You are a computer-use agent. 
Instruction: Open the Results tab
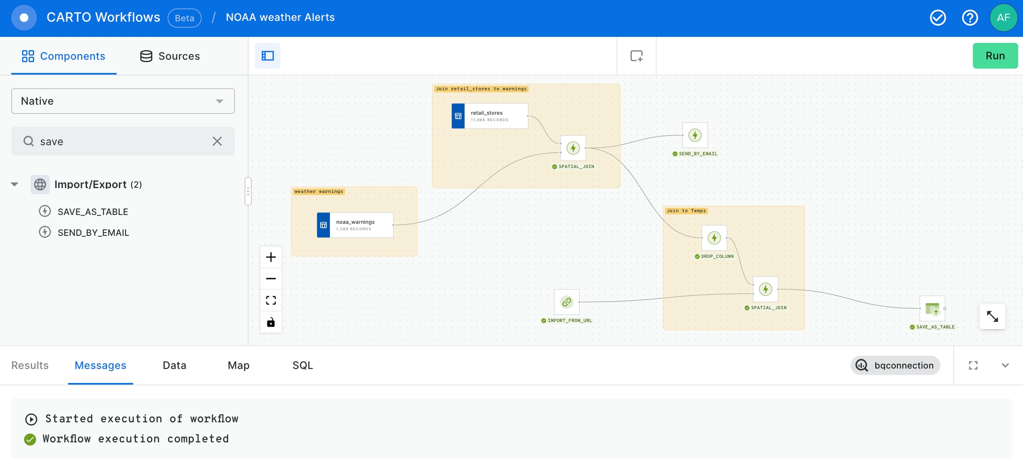coord(30,365)
